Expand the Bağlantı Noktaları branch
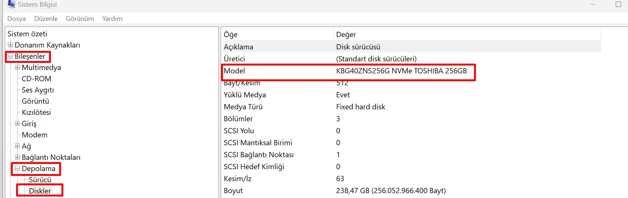628x198 pixels. (18, 157)
